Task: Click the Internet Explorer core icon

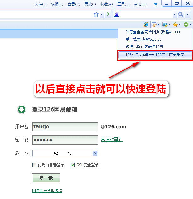Action: (146, 25)
